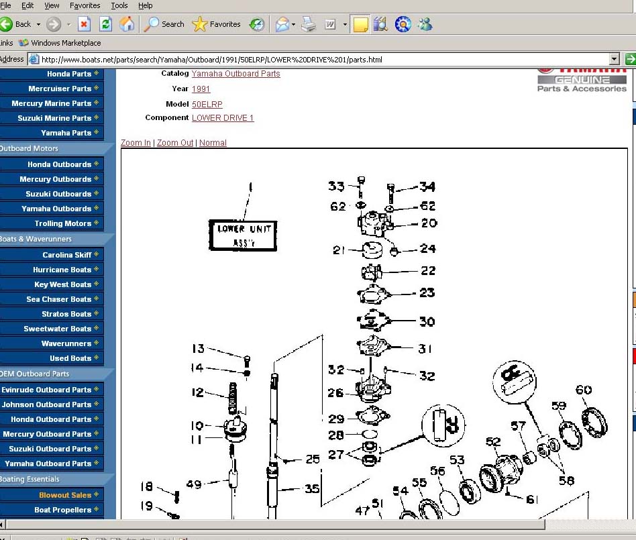Open Blowout Sales sidebar item
This screenshot has height=540, width=636.
click(52, 495)
